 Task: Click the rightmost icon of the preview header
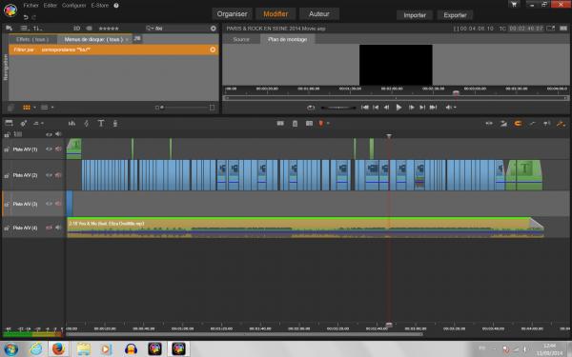(563, 28)
